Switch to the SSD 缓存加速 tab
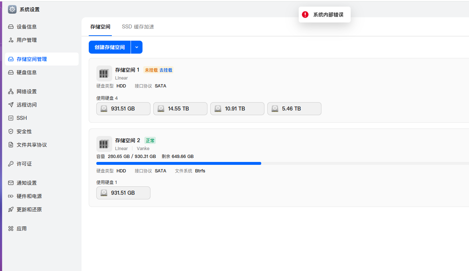 (x=138, y=27)
